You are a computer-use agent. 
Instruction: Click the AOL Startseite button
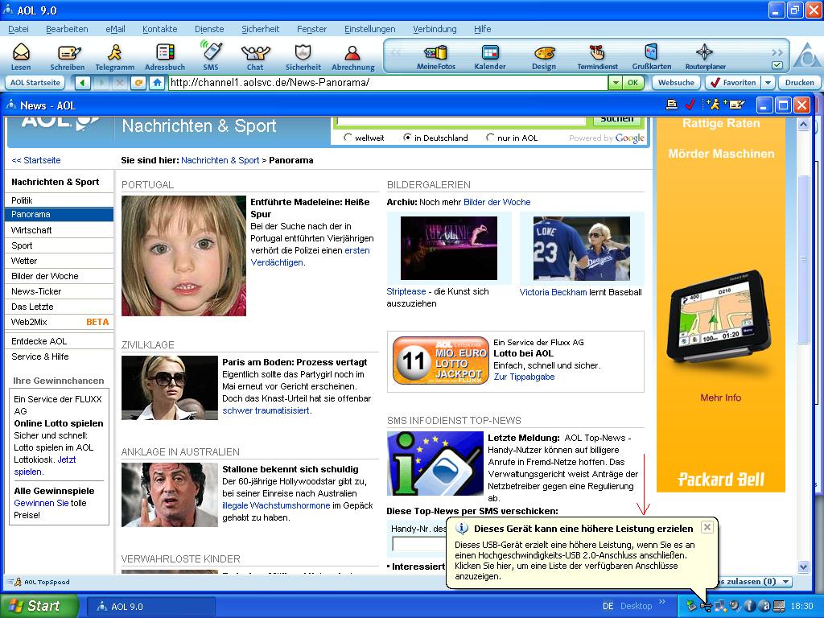point(35,83)
